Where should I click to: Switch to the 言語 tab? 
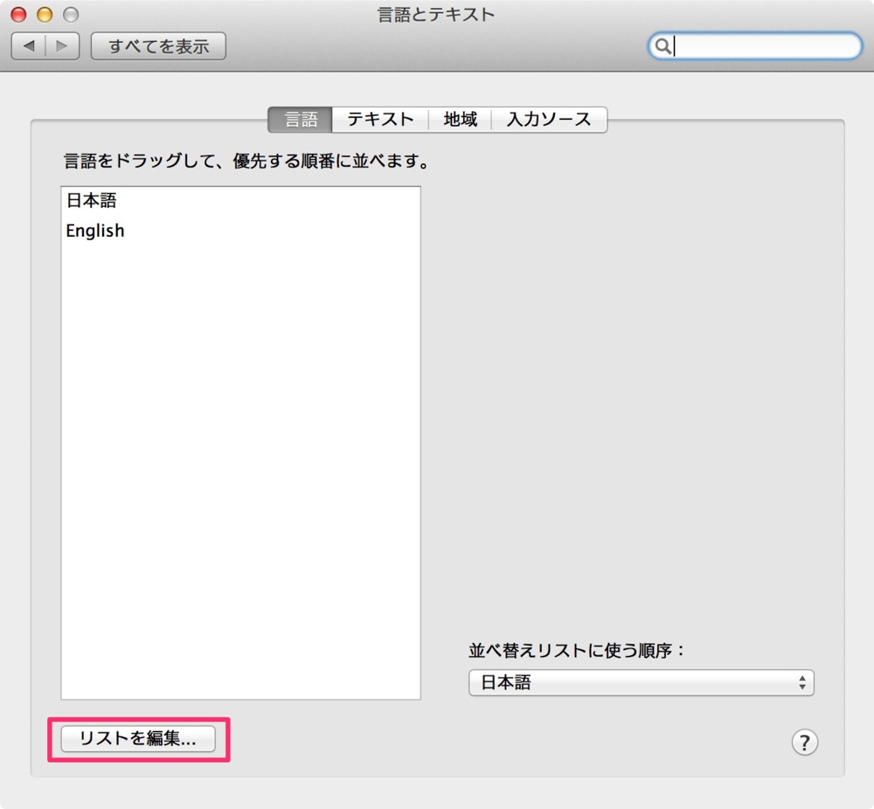301,119
